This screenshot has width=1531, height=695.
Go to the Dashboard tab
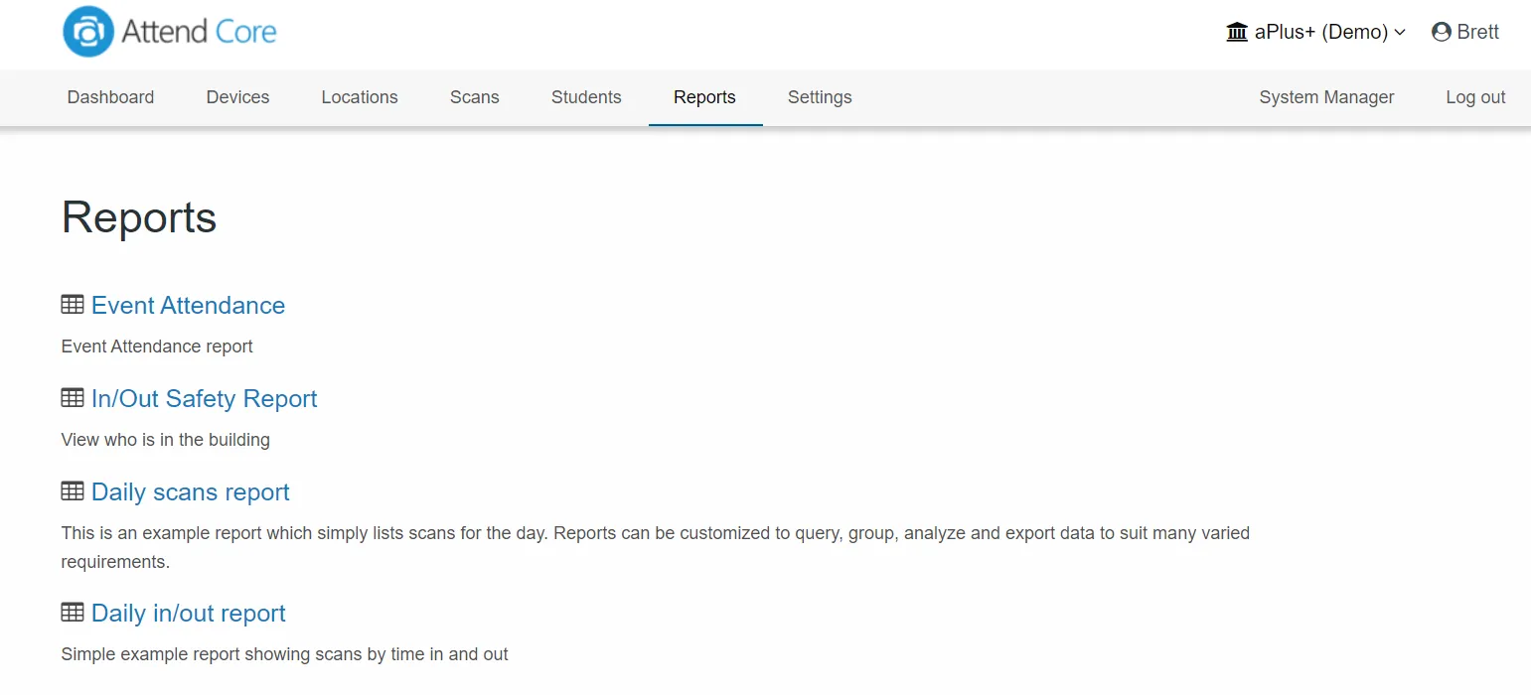110,97
